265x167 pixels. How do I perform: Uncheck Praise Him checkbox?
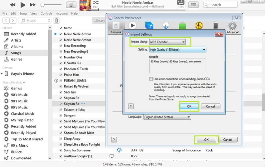tap(61, 75)
